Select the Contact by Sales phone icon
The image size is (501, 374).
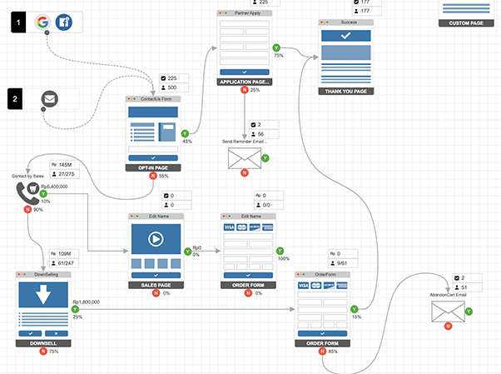[27, 192]
